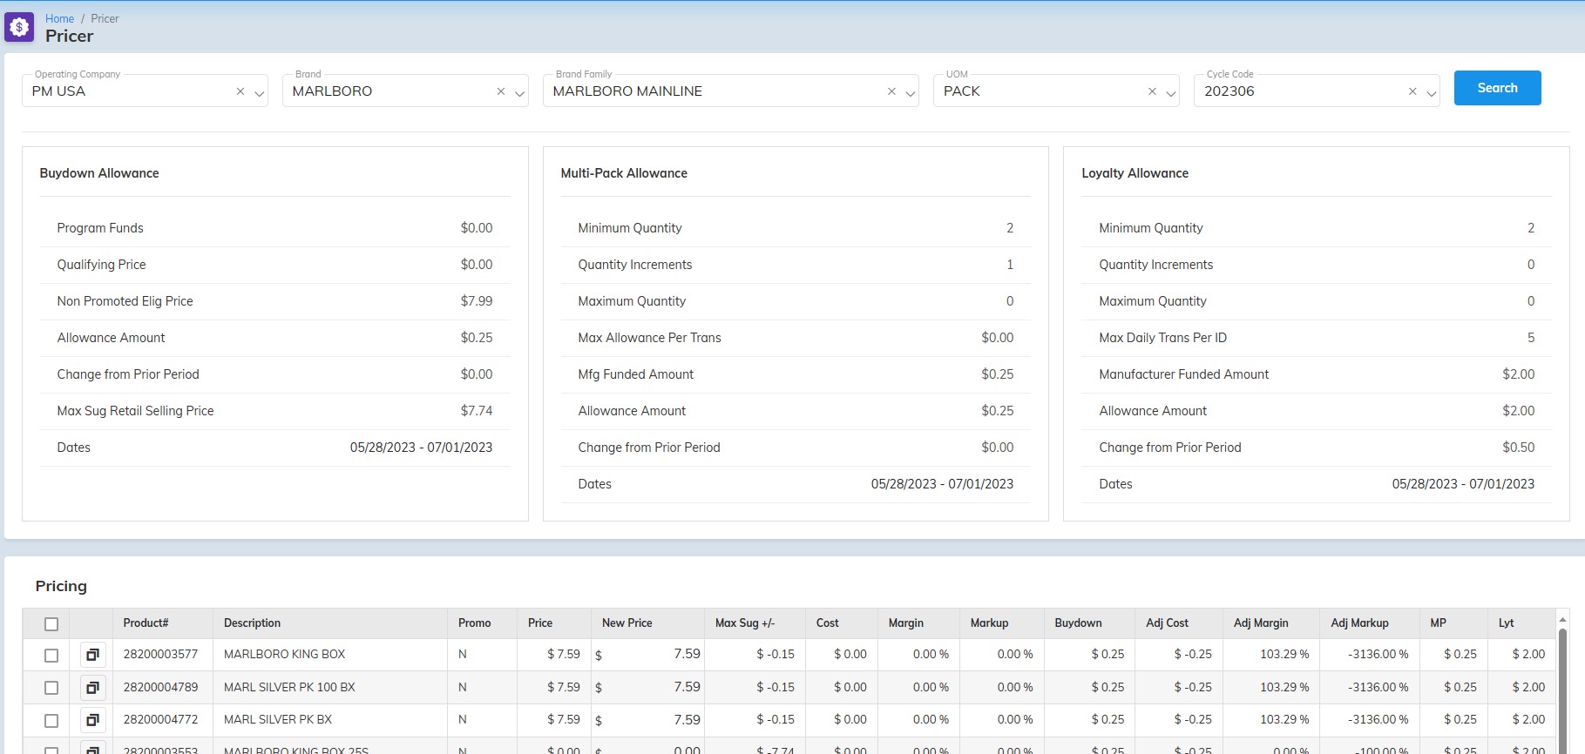Expand the Brand dropdown arrow
The height and width of the screenshot is (754, 1585).
tap(519, 93)
